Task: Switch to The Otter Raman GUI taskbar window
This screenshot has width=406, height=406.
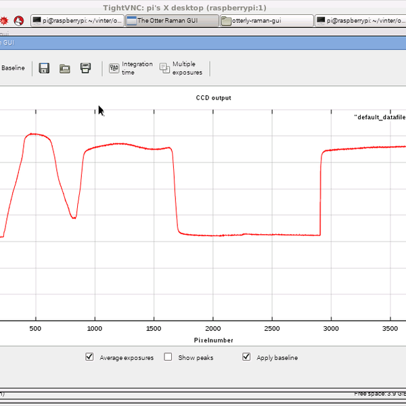Action: [175, 21]
